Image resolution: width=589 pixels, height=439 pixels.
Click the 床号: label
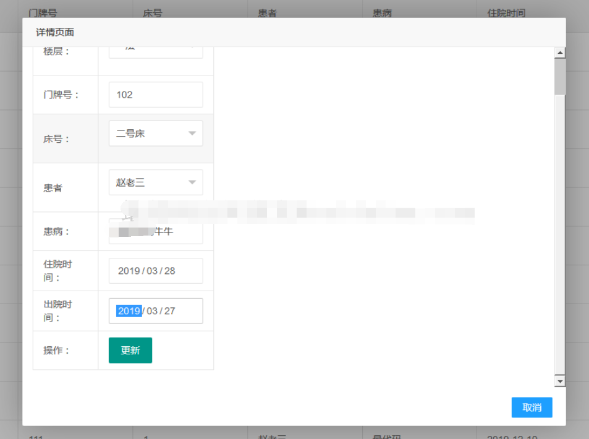(56, 139)
